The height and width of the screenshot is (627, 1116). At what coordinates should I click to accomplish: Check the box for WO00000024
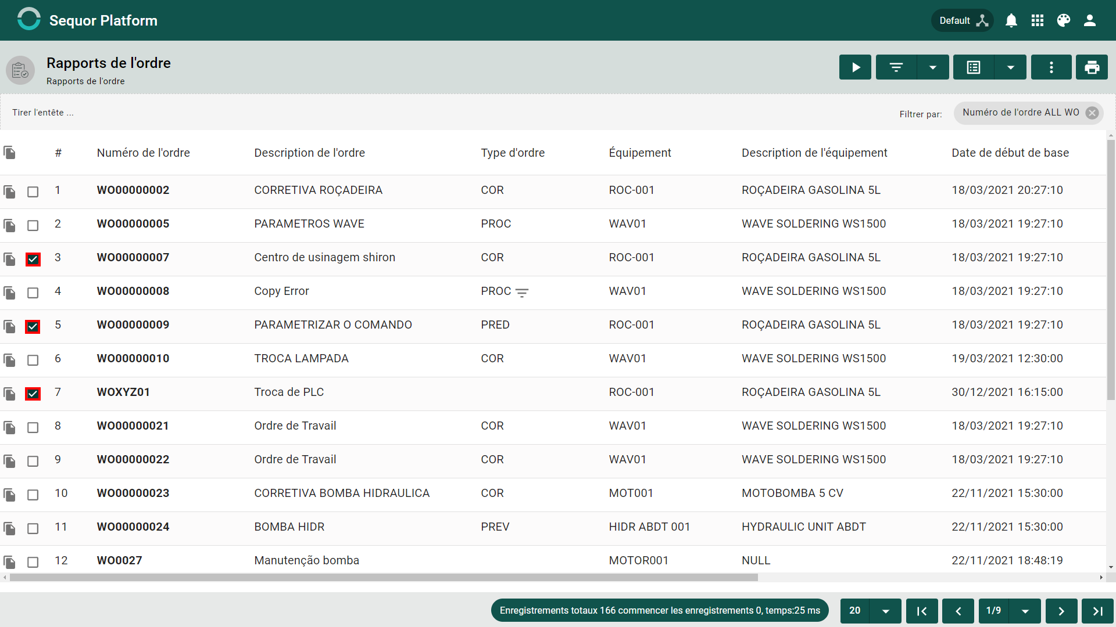[x=33, y=528]
